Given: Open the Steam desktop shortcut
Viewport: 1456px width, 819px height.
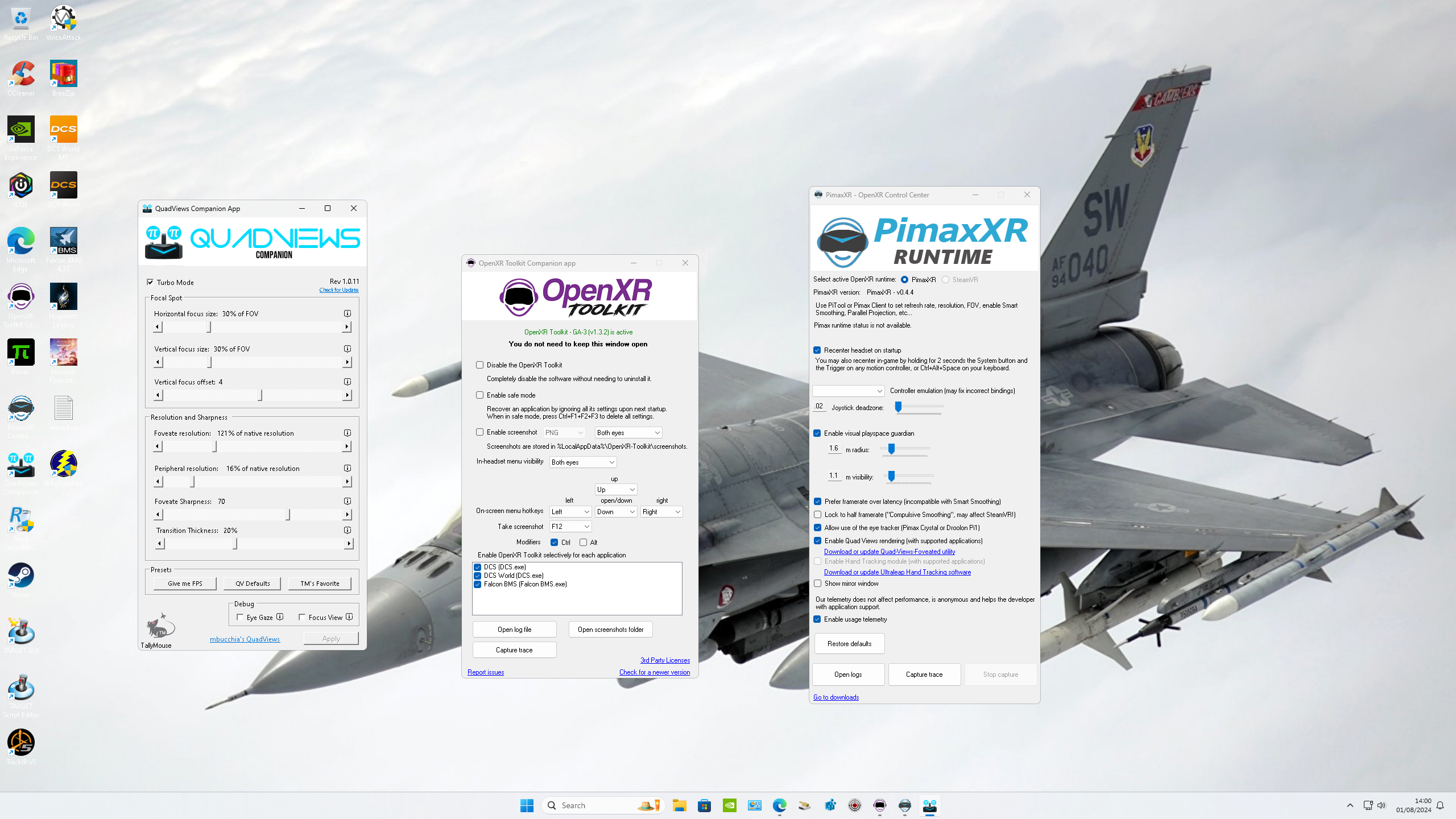Looking at the screenshot, I should coord(21,580).
